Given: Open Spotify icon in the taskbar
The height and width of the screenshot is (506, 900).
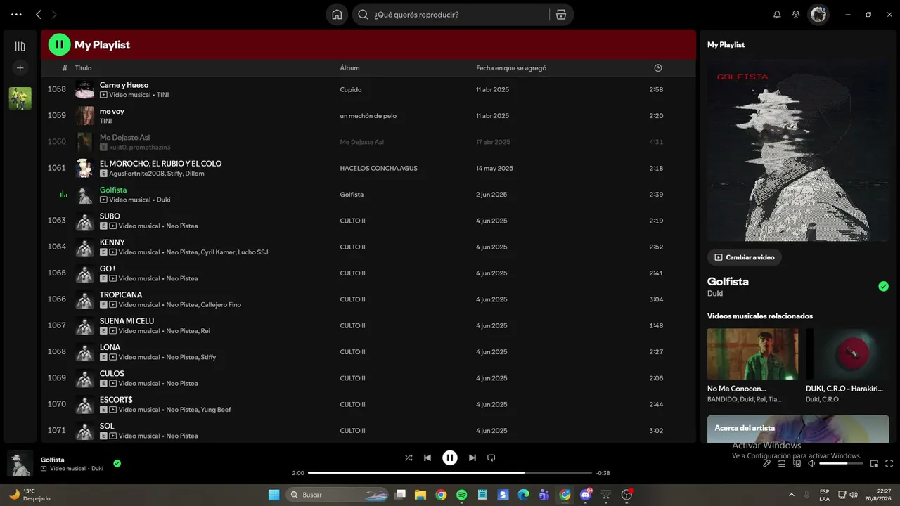Looking at the screenshot, I should coord(461,495).
